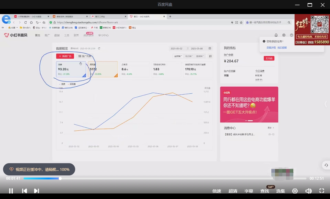
Task: Click the circular icon next to the bell
Action: click(x=284, y=35)
